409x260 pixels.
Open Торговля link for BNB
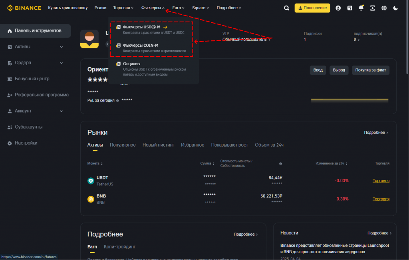click(381, 199)
